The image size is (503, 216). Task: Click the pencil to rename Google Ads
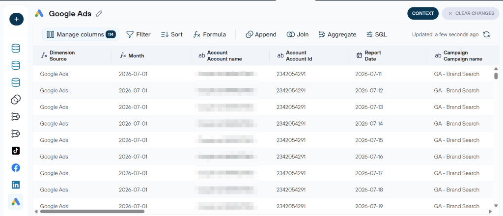[x=99, y=13]
